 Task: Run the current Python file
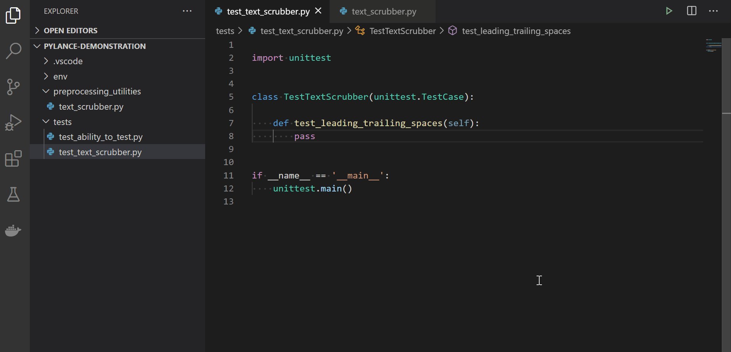coord(669,11)
